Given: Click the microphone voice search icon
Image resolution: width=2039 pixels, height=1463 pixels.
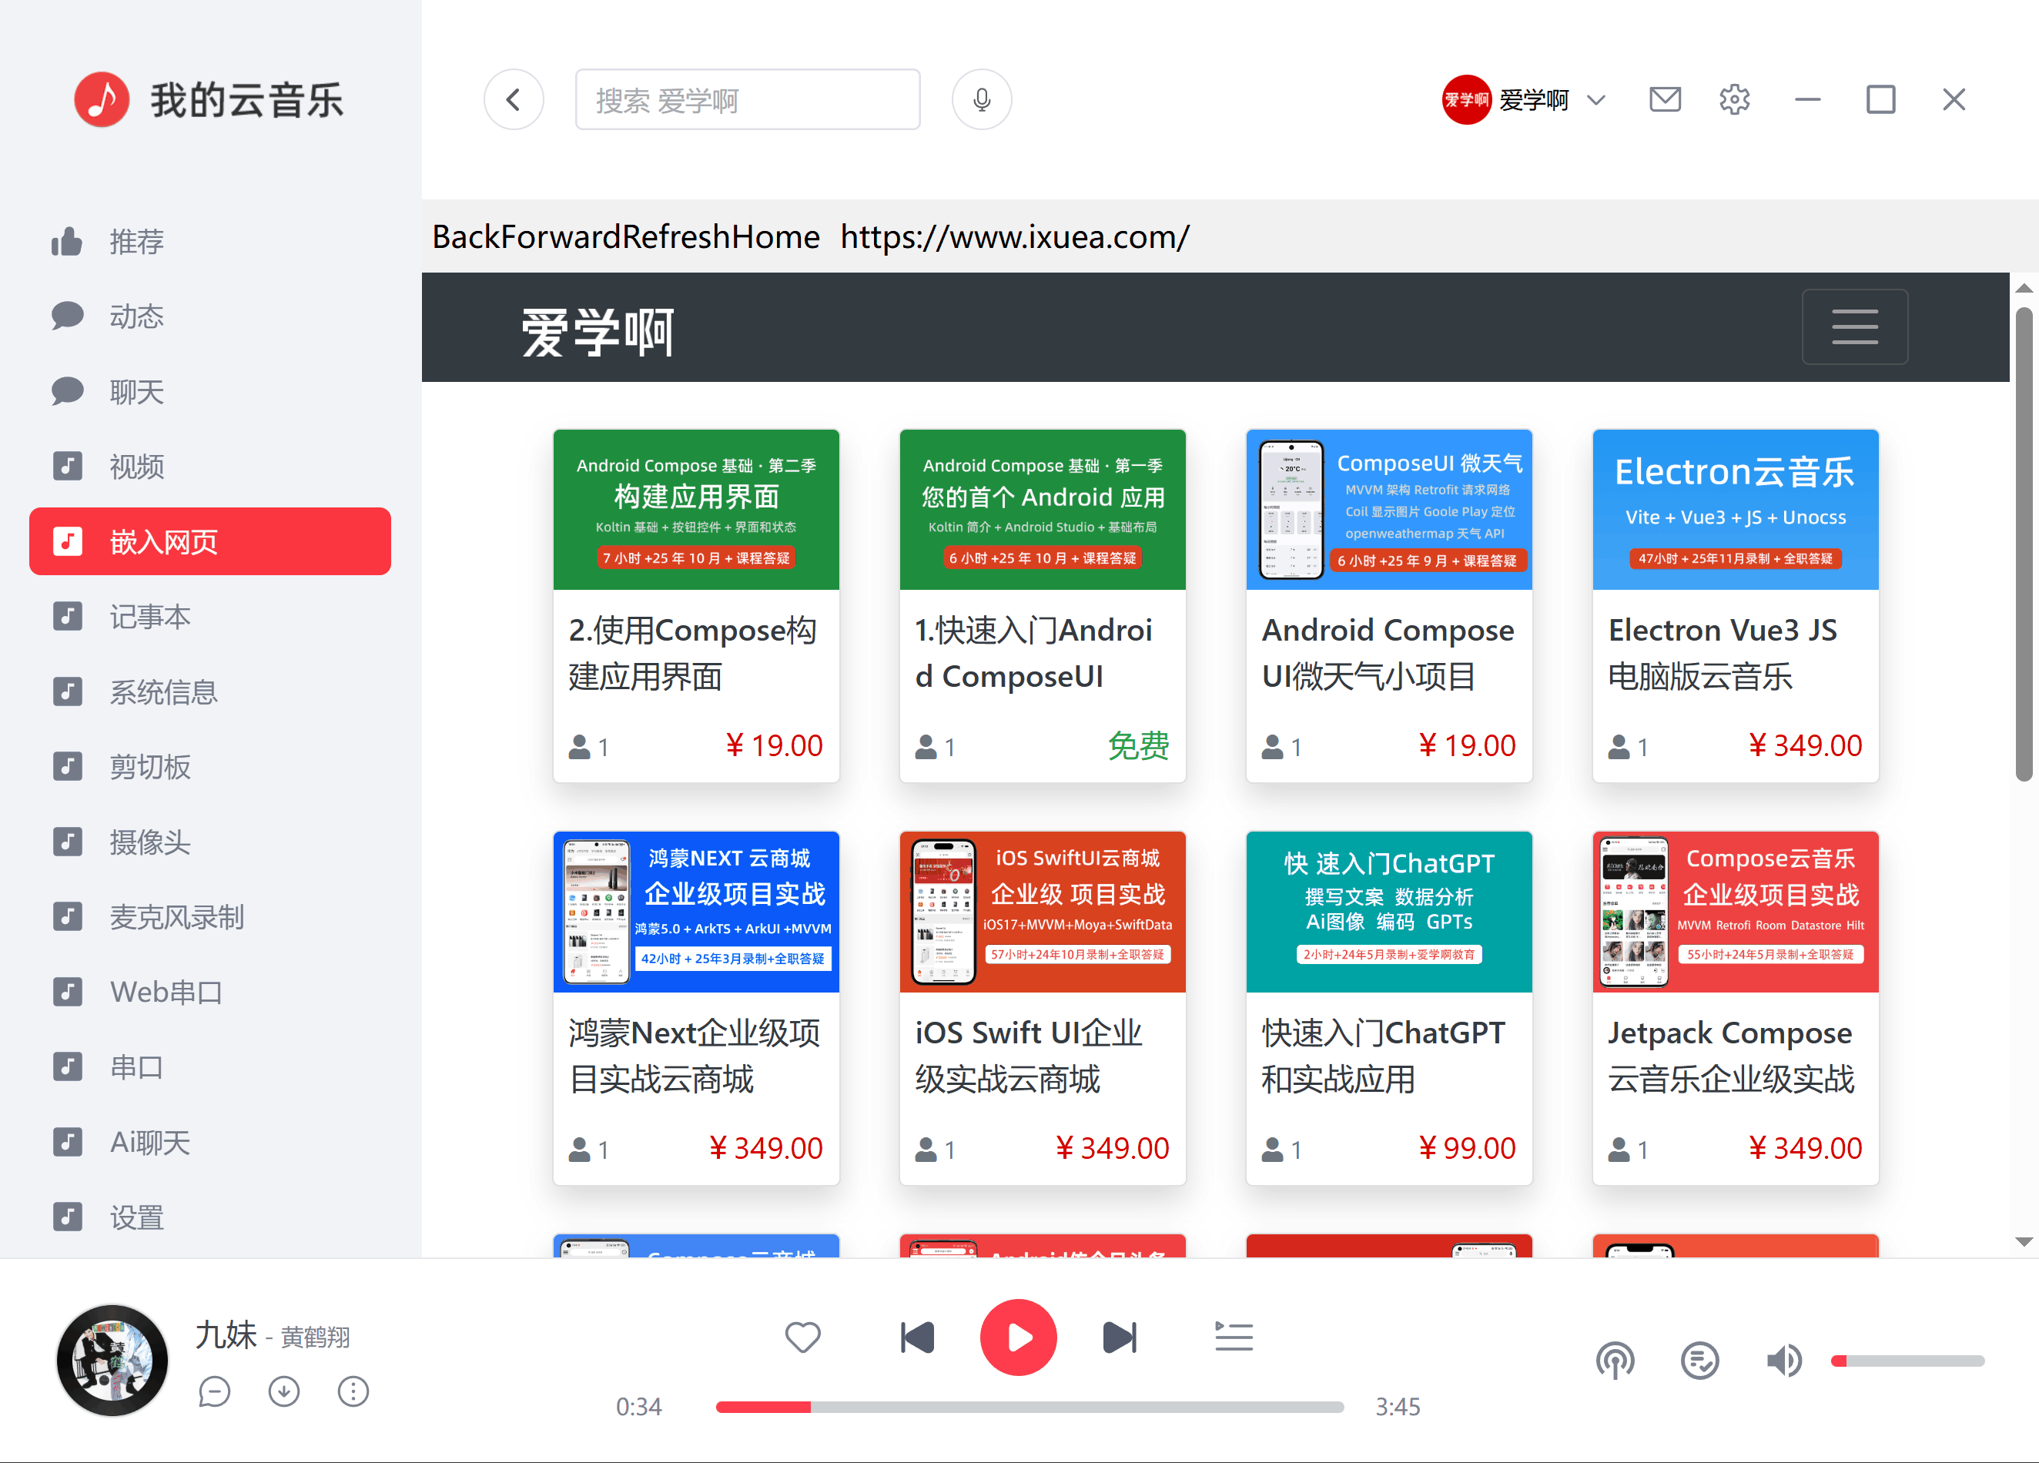Looking at the screenshot, I should pos(981,100).
